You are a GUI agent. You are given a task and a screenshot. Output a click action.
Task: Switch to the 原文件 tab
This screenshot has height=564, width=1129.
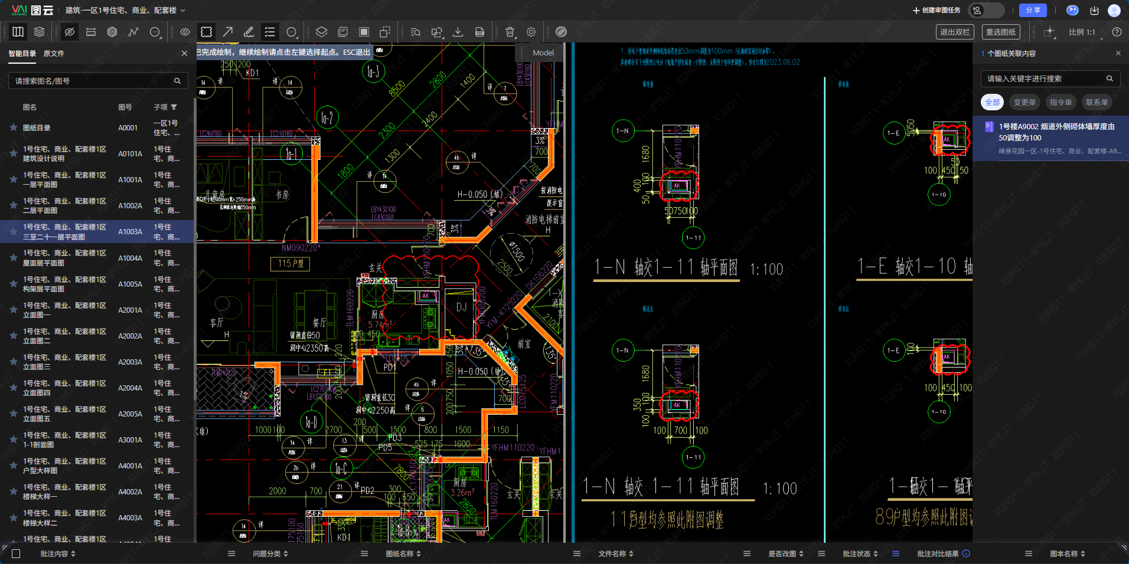54,54
